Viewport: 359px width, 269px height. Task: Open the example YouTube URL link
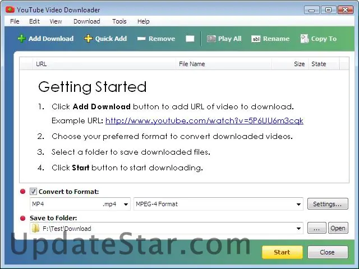204,120
